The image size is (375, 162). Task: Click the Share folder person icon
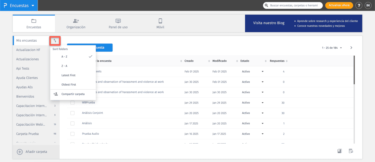click(56, 94)
